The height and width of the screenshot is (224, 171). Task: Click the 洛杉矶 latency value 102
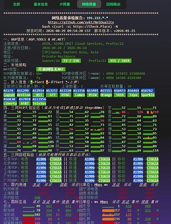point(37,215)
